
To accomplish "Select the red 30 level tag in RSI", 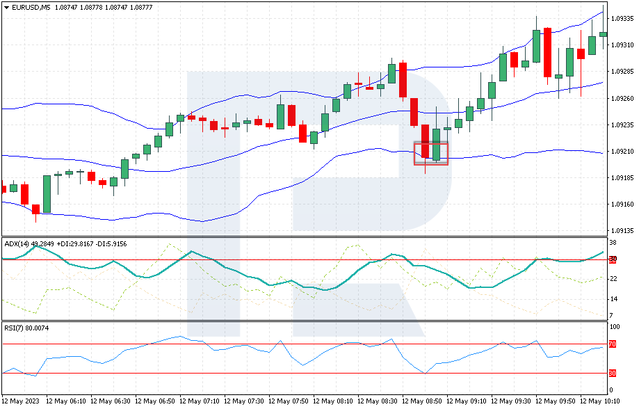I will pos(612,373).
